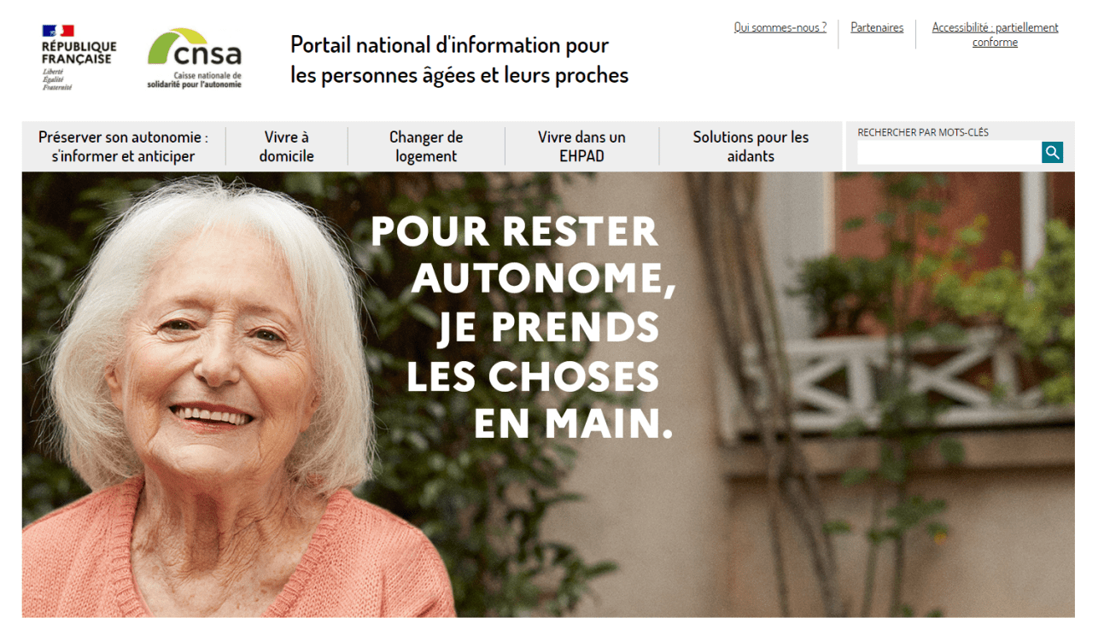Click the hero banner image of smiling woman
Image resolution: width=1110 pixels, height=641 pixels.
pos(548,394)
